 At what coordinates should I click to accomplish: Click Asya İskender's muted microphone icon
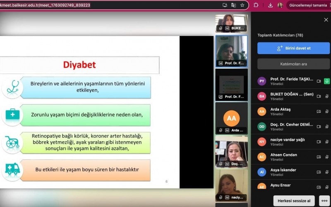(327, 172)
